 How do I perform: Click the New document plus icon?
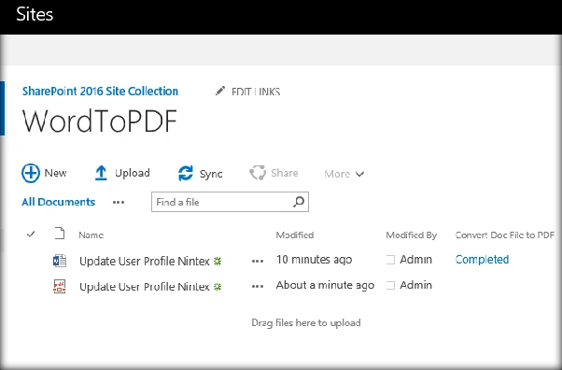pyautogui.click(x=31, y=173)
